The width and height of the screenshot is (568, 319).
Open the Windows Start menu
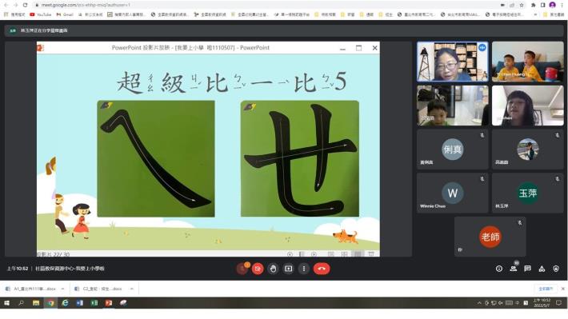click(x=6, y=303)
